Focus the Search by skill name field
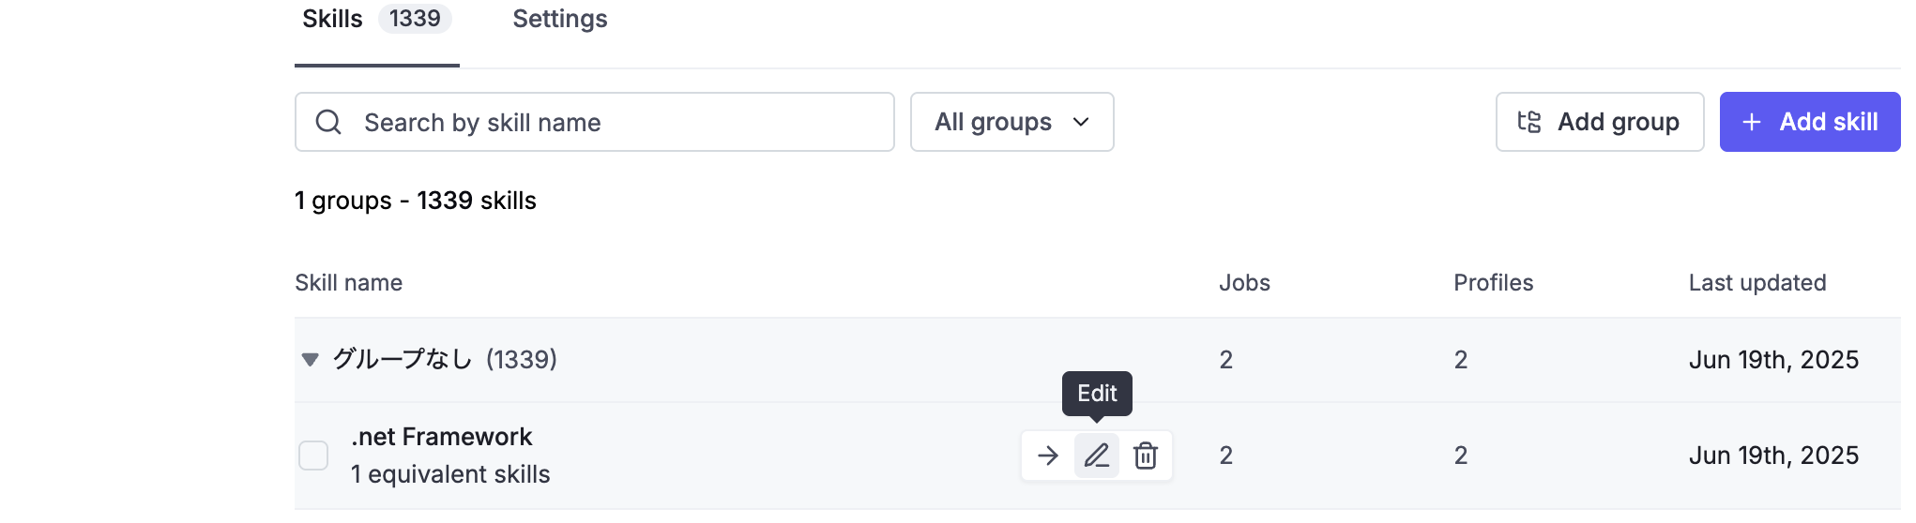The image size is (1916, 523). point(594,122)
